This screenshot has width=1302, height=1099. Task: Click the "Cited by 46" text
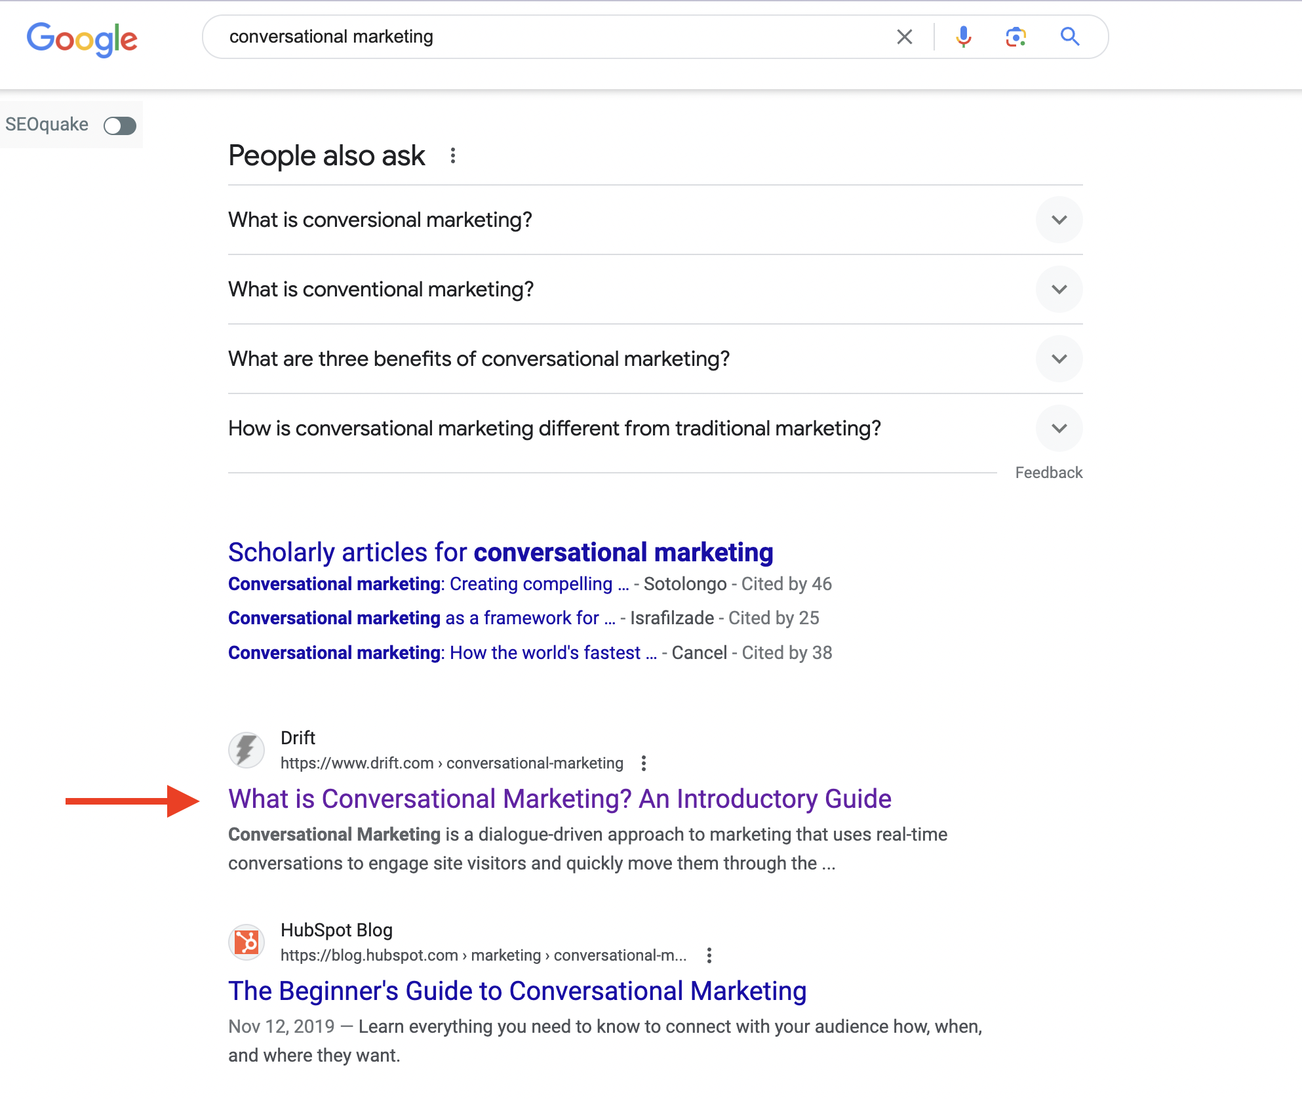(786, 584)
